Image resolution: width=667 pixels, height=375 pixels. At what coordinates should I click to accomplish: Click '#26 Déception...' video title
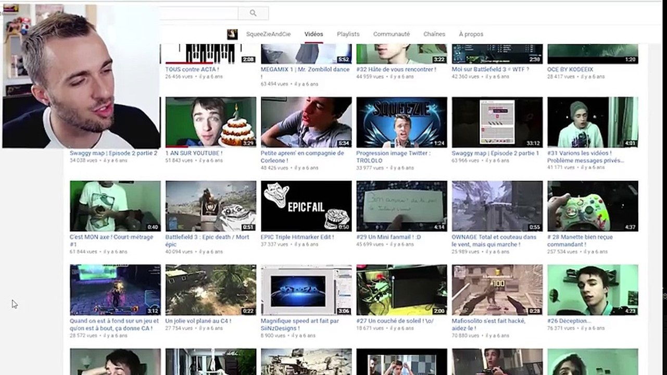pyautogui.click(x=569, y=321)
